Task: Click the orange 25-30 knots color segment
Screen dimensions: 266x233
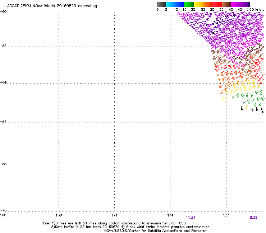Action: pyautogui.click(x=208, y=4)
